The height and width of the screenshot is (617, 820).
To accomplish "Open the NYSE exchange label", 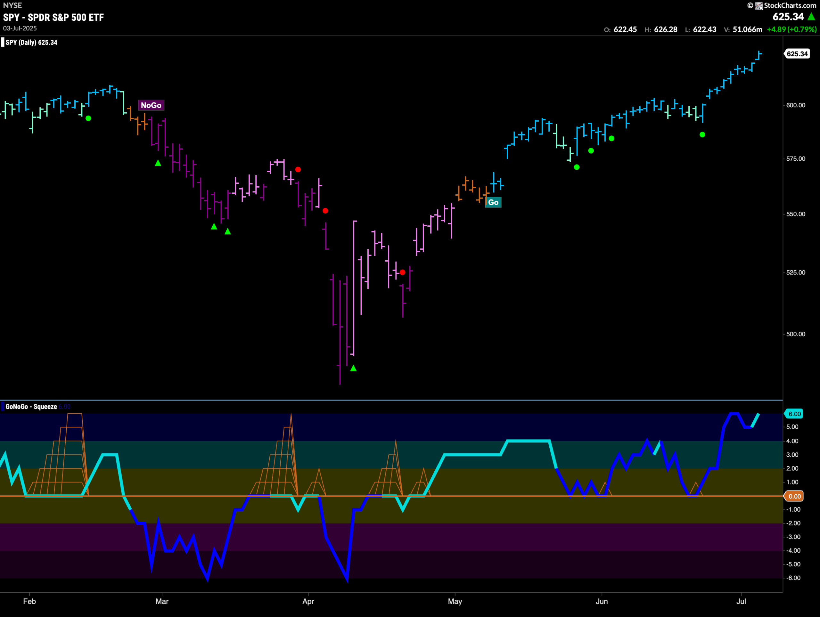I will pos(12,5).
